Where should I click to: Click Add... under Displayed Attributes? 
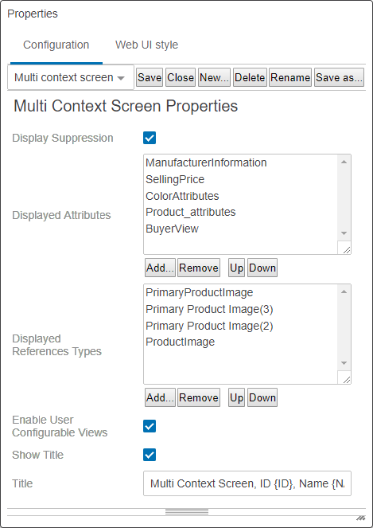[160, 268]
